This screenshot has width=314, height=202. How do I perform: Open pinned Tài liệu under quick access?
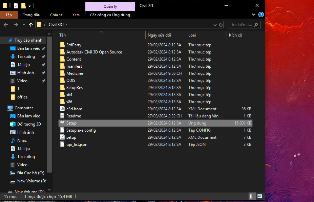(24, 65)
